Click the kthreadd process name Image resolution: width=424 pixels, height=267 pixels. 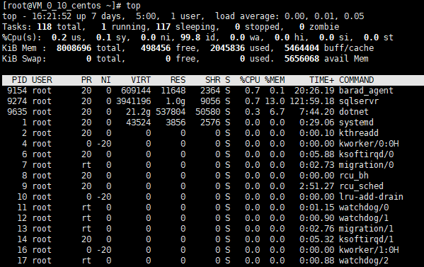[x=359, y=133]
